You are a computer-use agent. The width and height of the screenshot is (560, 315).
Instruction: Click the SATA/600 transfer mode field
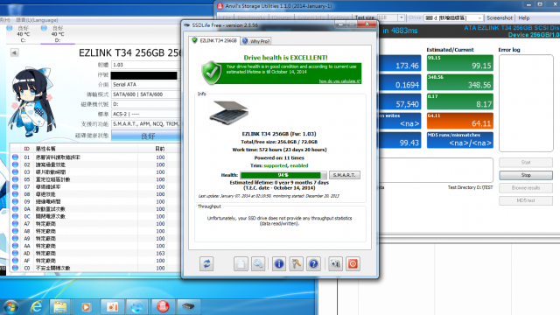(146, 94)
